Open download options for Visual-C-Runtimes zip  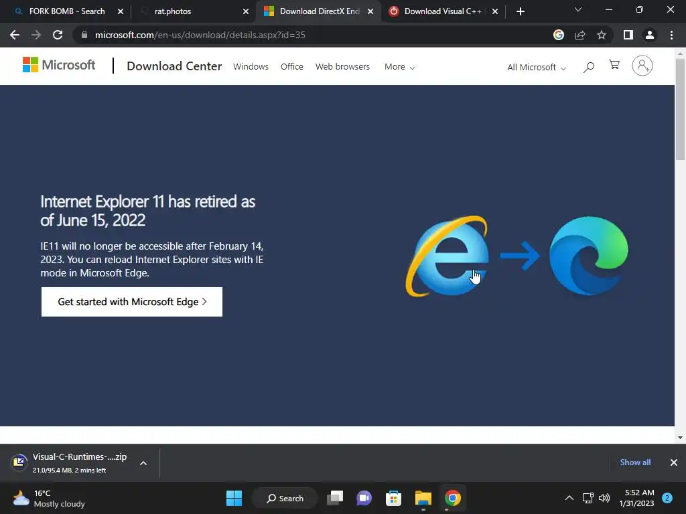point(143,463)
